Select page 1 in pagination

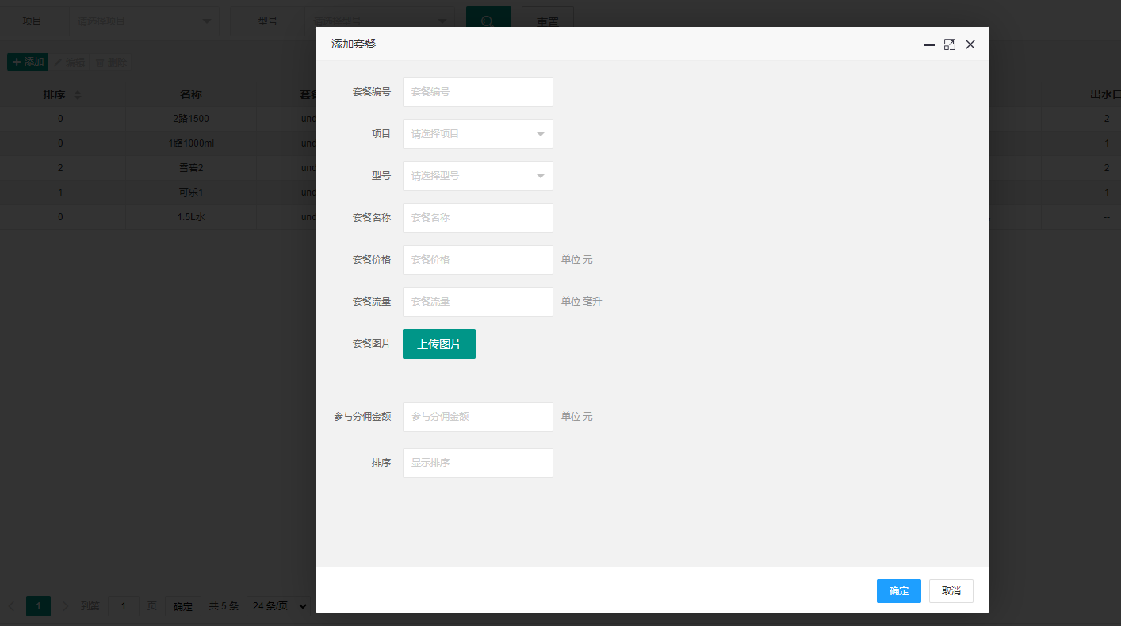coord(39,606)
